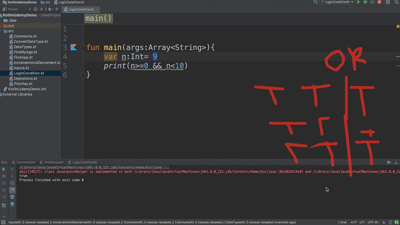400x225 pixels.
Task: Click the Run panel pause output icon
Action: pyautogui.click(x=4, y=183)
